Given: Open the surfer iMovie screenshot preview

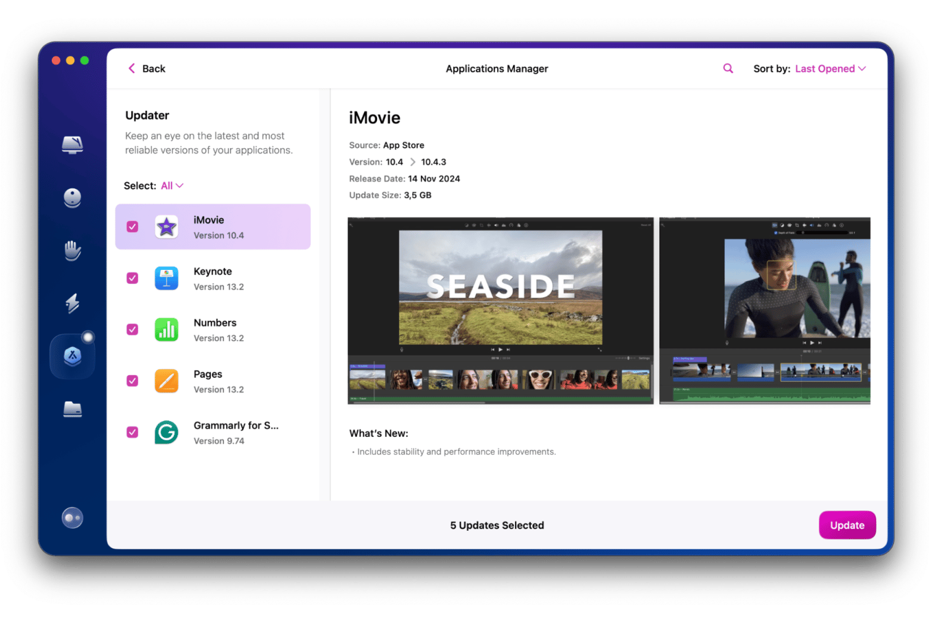Looking at the screenshot, I should click(765, 310).
